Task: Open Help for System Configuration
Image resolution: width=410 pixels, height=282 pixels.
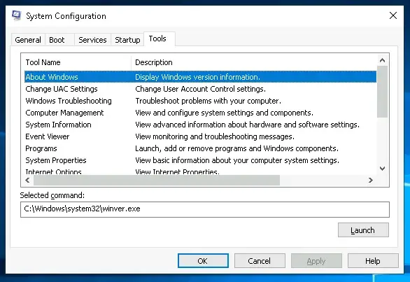Action: (373, 261)
